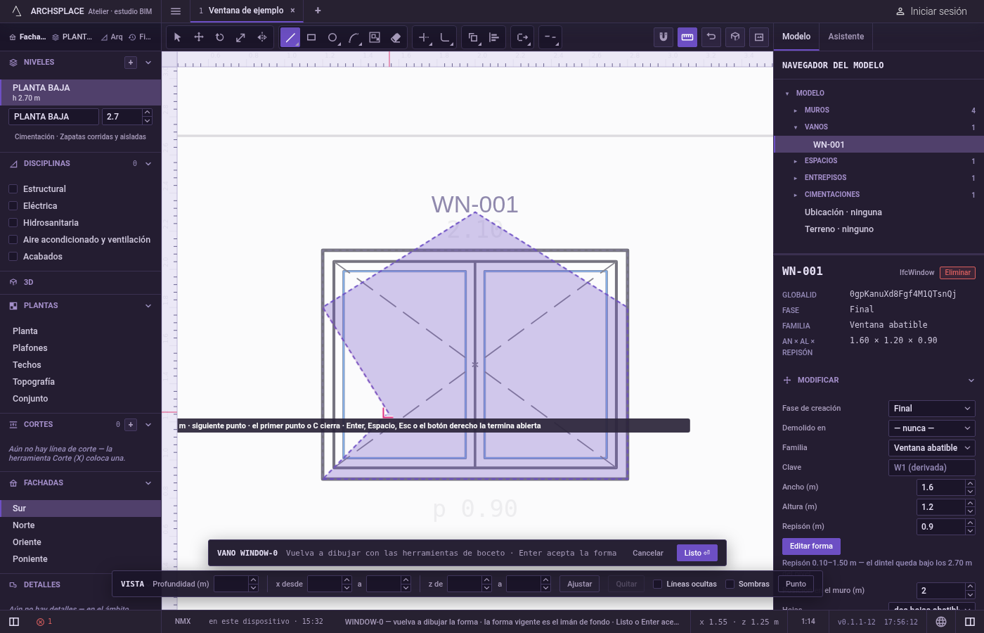Image resolution: width=984 pixels, height=633 pixels.
Task: Collapse the VANOS tree node
Action: pos(796,127)
